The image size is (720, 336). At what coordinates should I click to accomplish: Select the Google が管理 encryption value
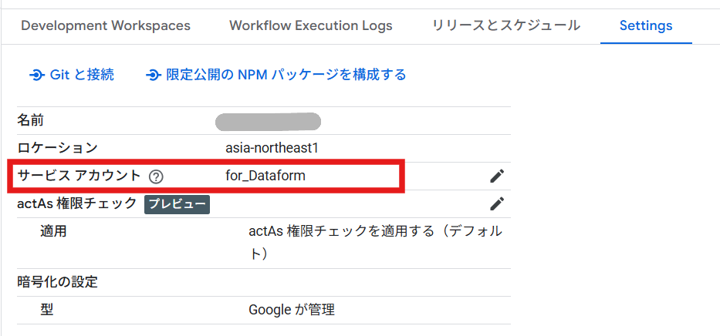click(x=291, y=310)
